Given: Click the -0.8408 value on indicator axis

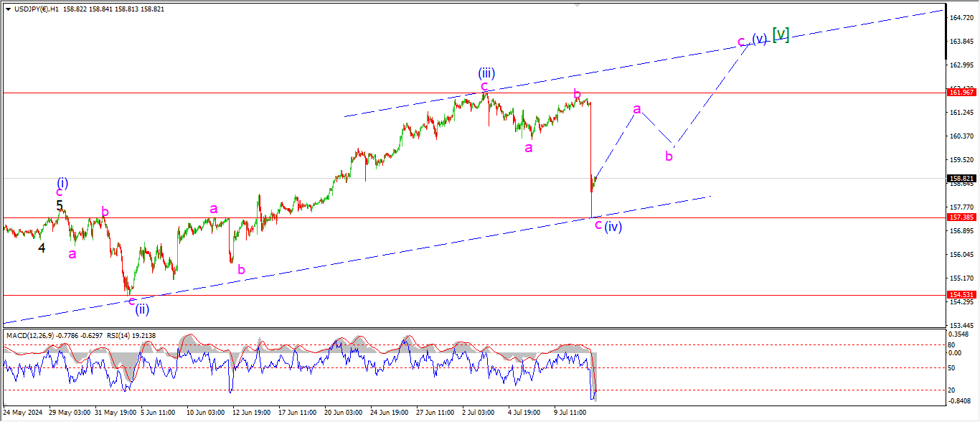Looking at the screenshot, I should click(961, 401).
